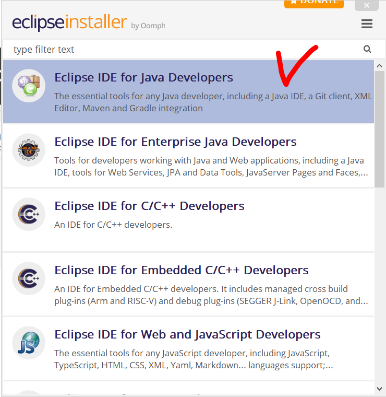This screenshot has width=386, height=397.
Task: Click description mentioning Maven and Gradle integration
Action: point(213,102)
